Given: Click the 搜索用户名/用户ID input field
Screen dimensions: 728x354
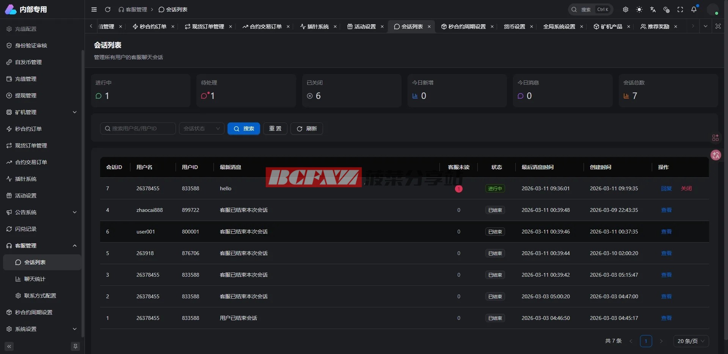Looking at the screenshot, I should tap(138, 128).
